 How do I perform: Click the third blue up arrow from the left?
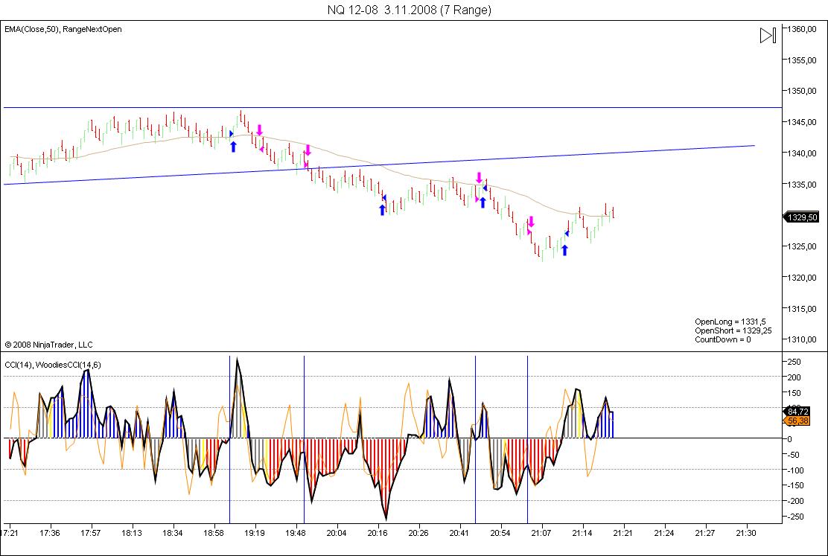483,202
